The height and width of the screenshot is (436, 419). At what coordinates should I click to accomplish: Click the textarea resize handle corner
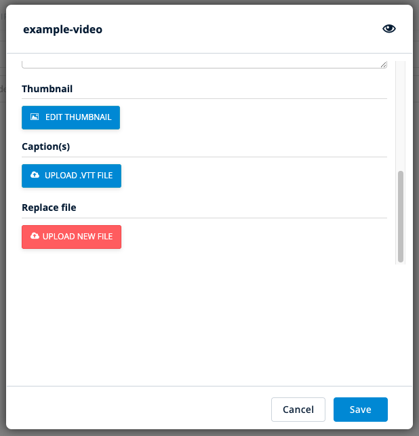pos(384,64)
